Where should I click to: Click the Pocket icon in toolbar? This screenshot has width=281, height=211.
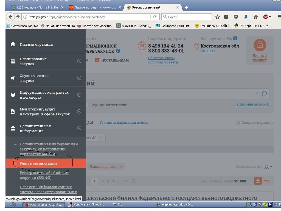tap(236, 17)
